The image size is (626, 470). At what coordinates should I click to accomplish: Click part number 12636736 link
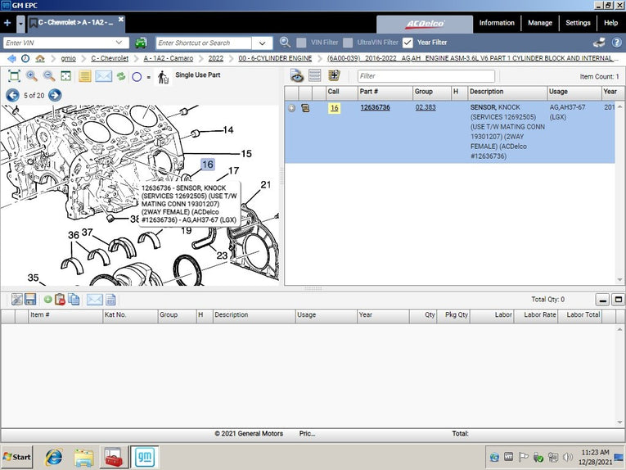[375, 107]
